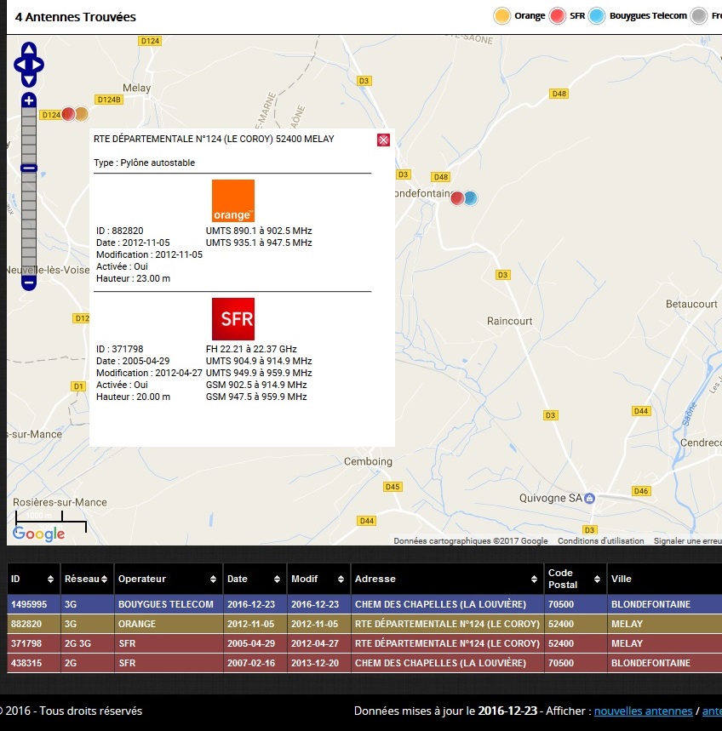Sort the table by Réseau column

click(x=87, y=579)
